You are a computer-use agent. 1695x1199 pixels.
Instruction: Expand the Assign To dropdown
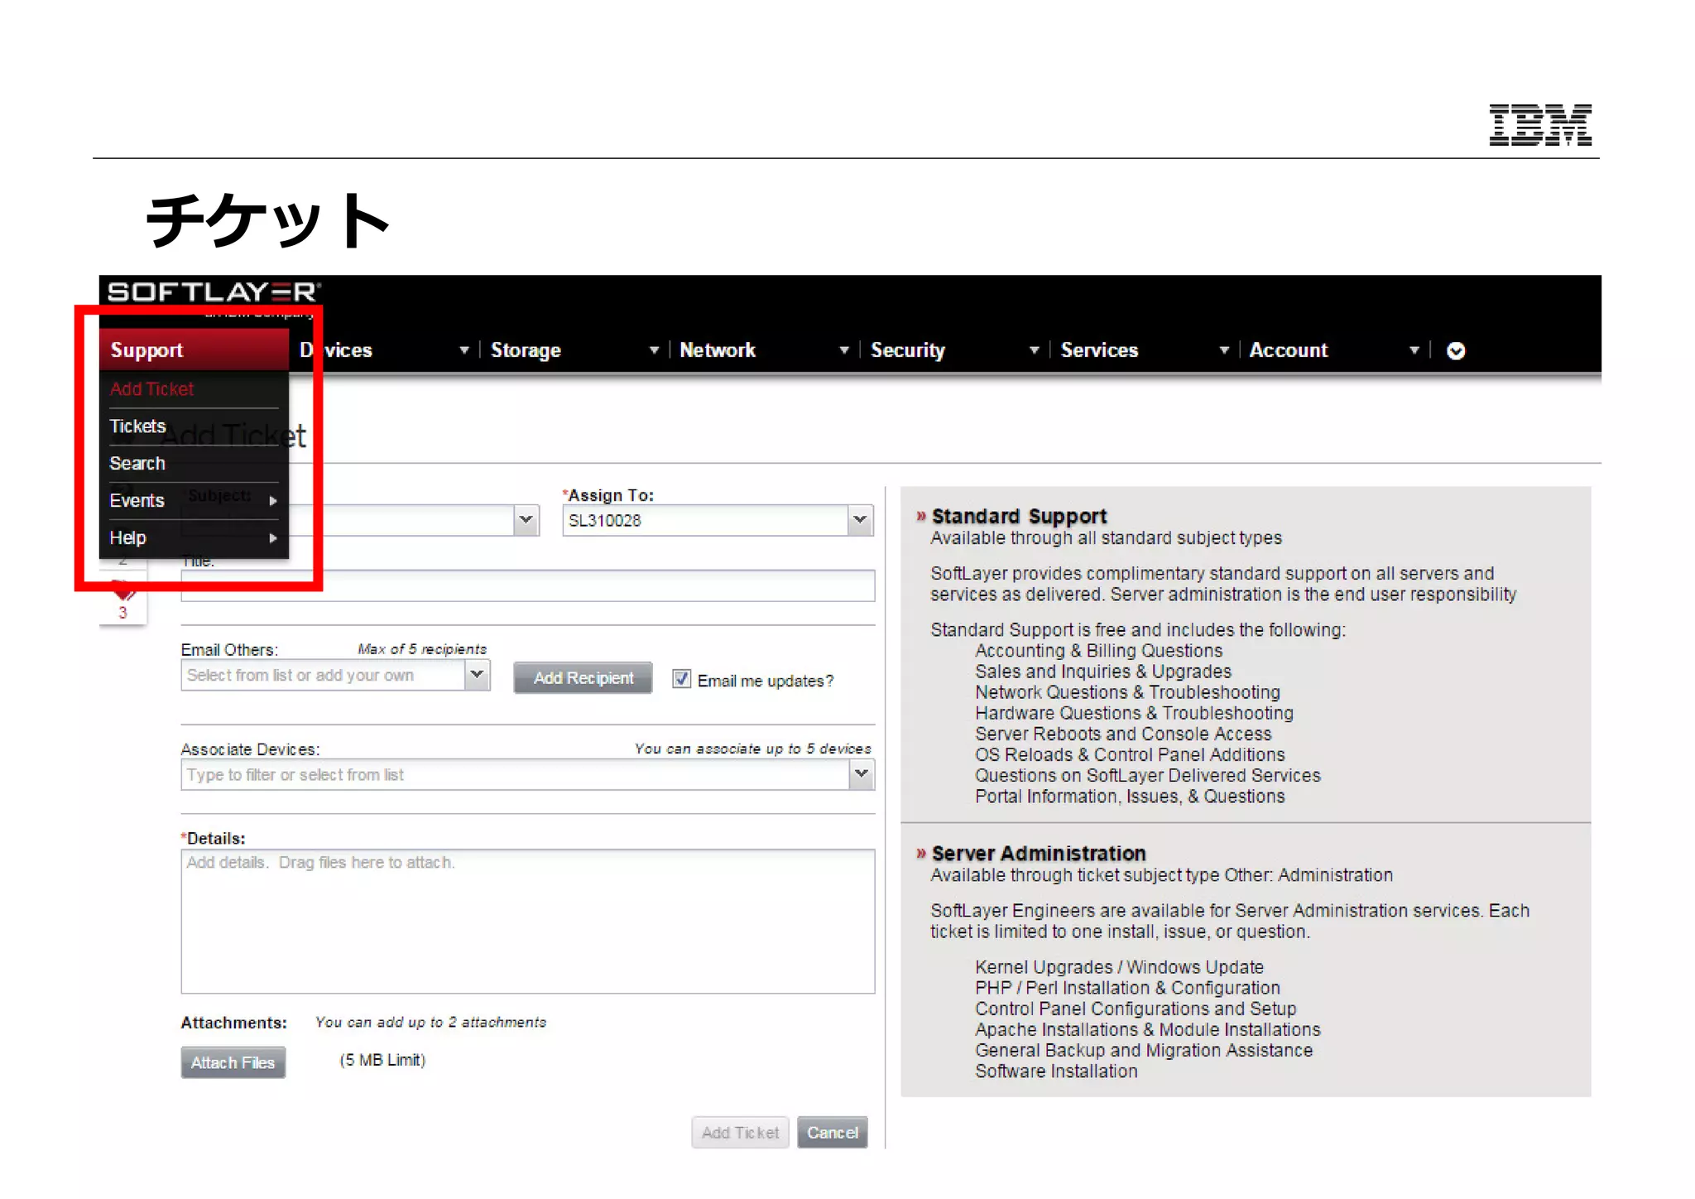pos(860,520)
